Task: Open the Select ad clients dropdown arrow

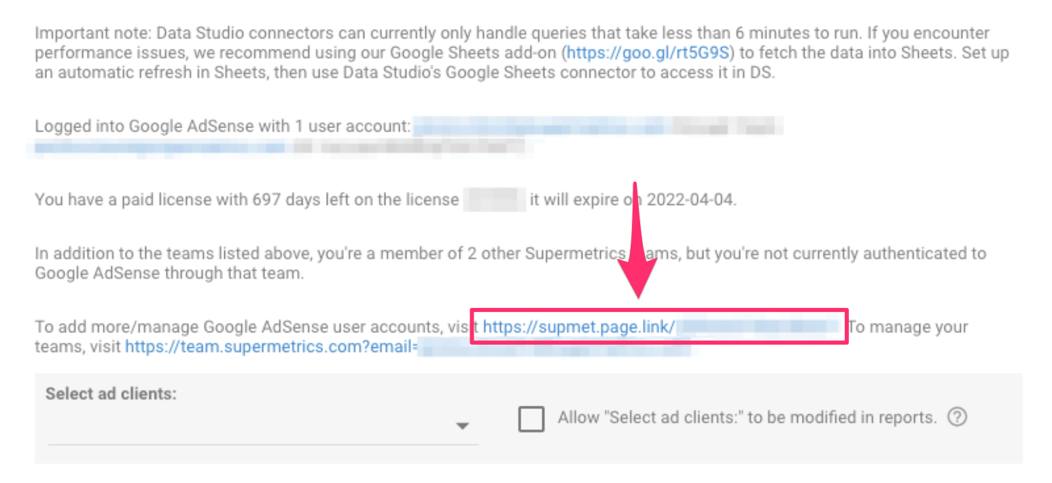Action: pos(462,426)
